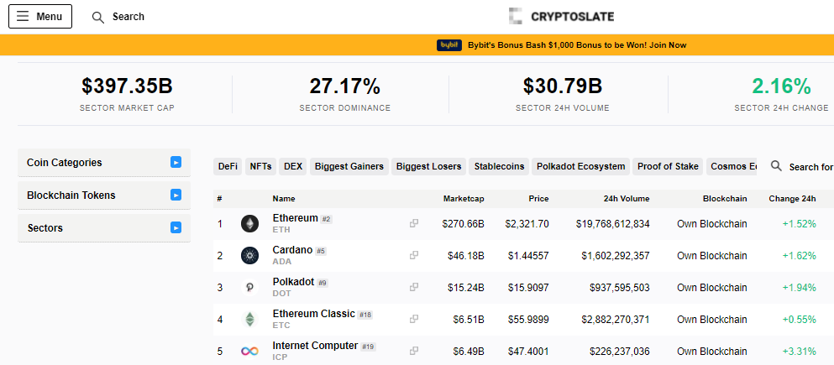This screenshot has width=834, height=365.
Task: Open the hamburger Menu button
Action: pyautogui.click(x=39, y=17)
